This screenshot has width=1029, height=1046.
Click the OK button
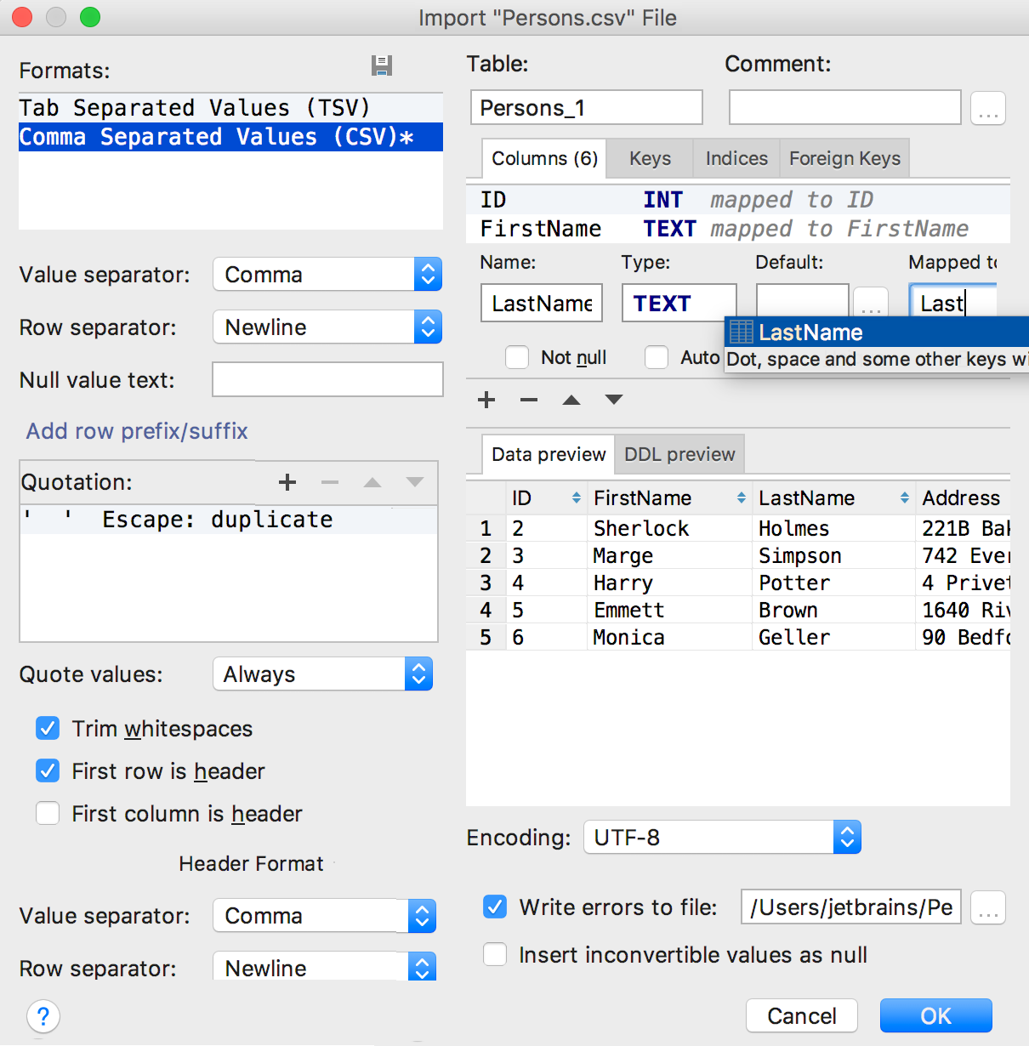tap(936, 1015)
